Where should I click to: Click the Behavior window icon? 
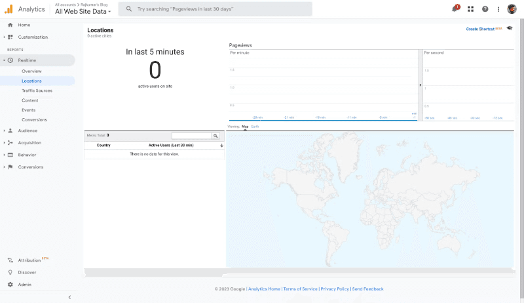[10, 155]
